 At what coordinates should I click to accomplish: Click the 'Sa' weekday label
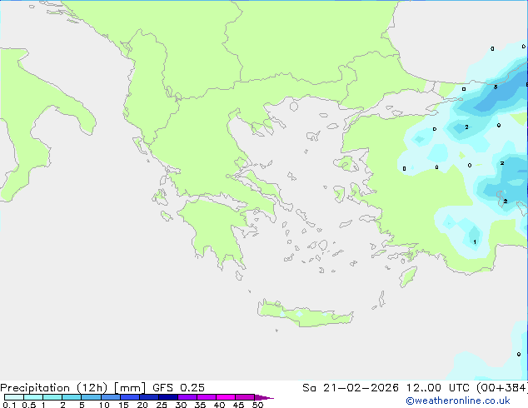pyautogui.click(x=309, y=388)
